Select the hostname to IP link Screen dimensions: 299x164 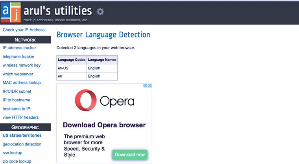17,109
